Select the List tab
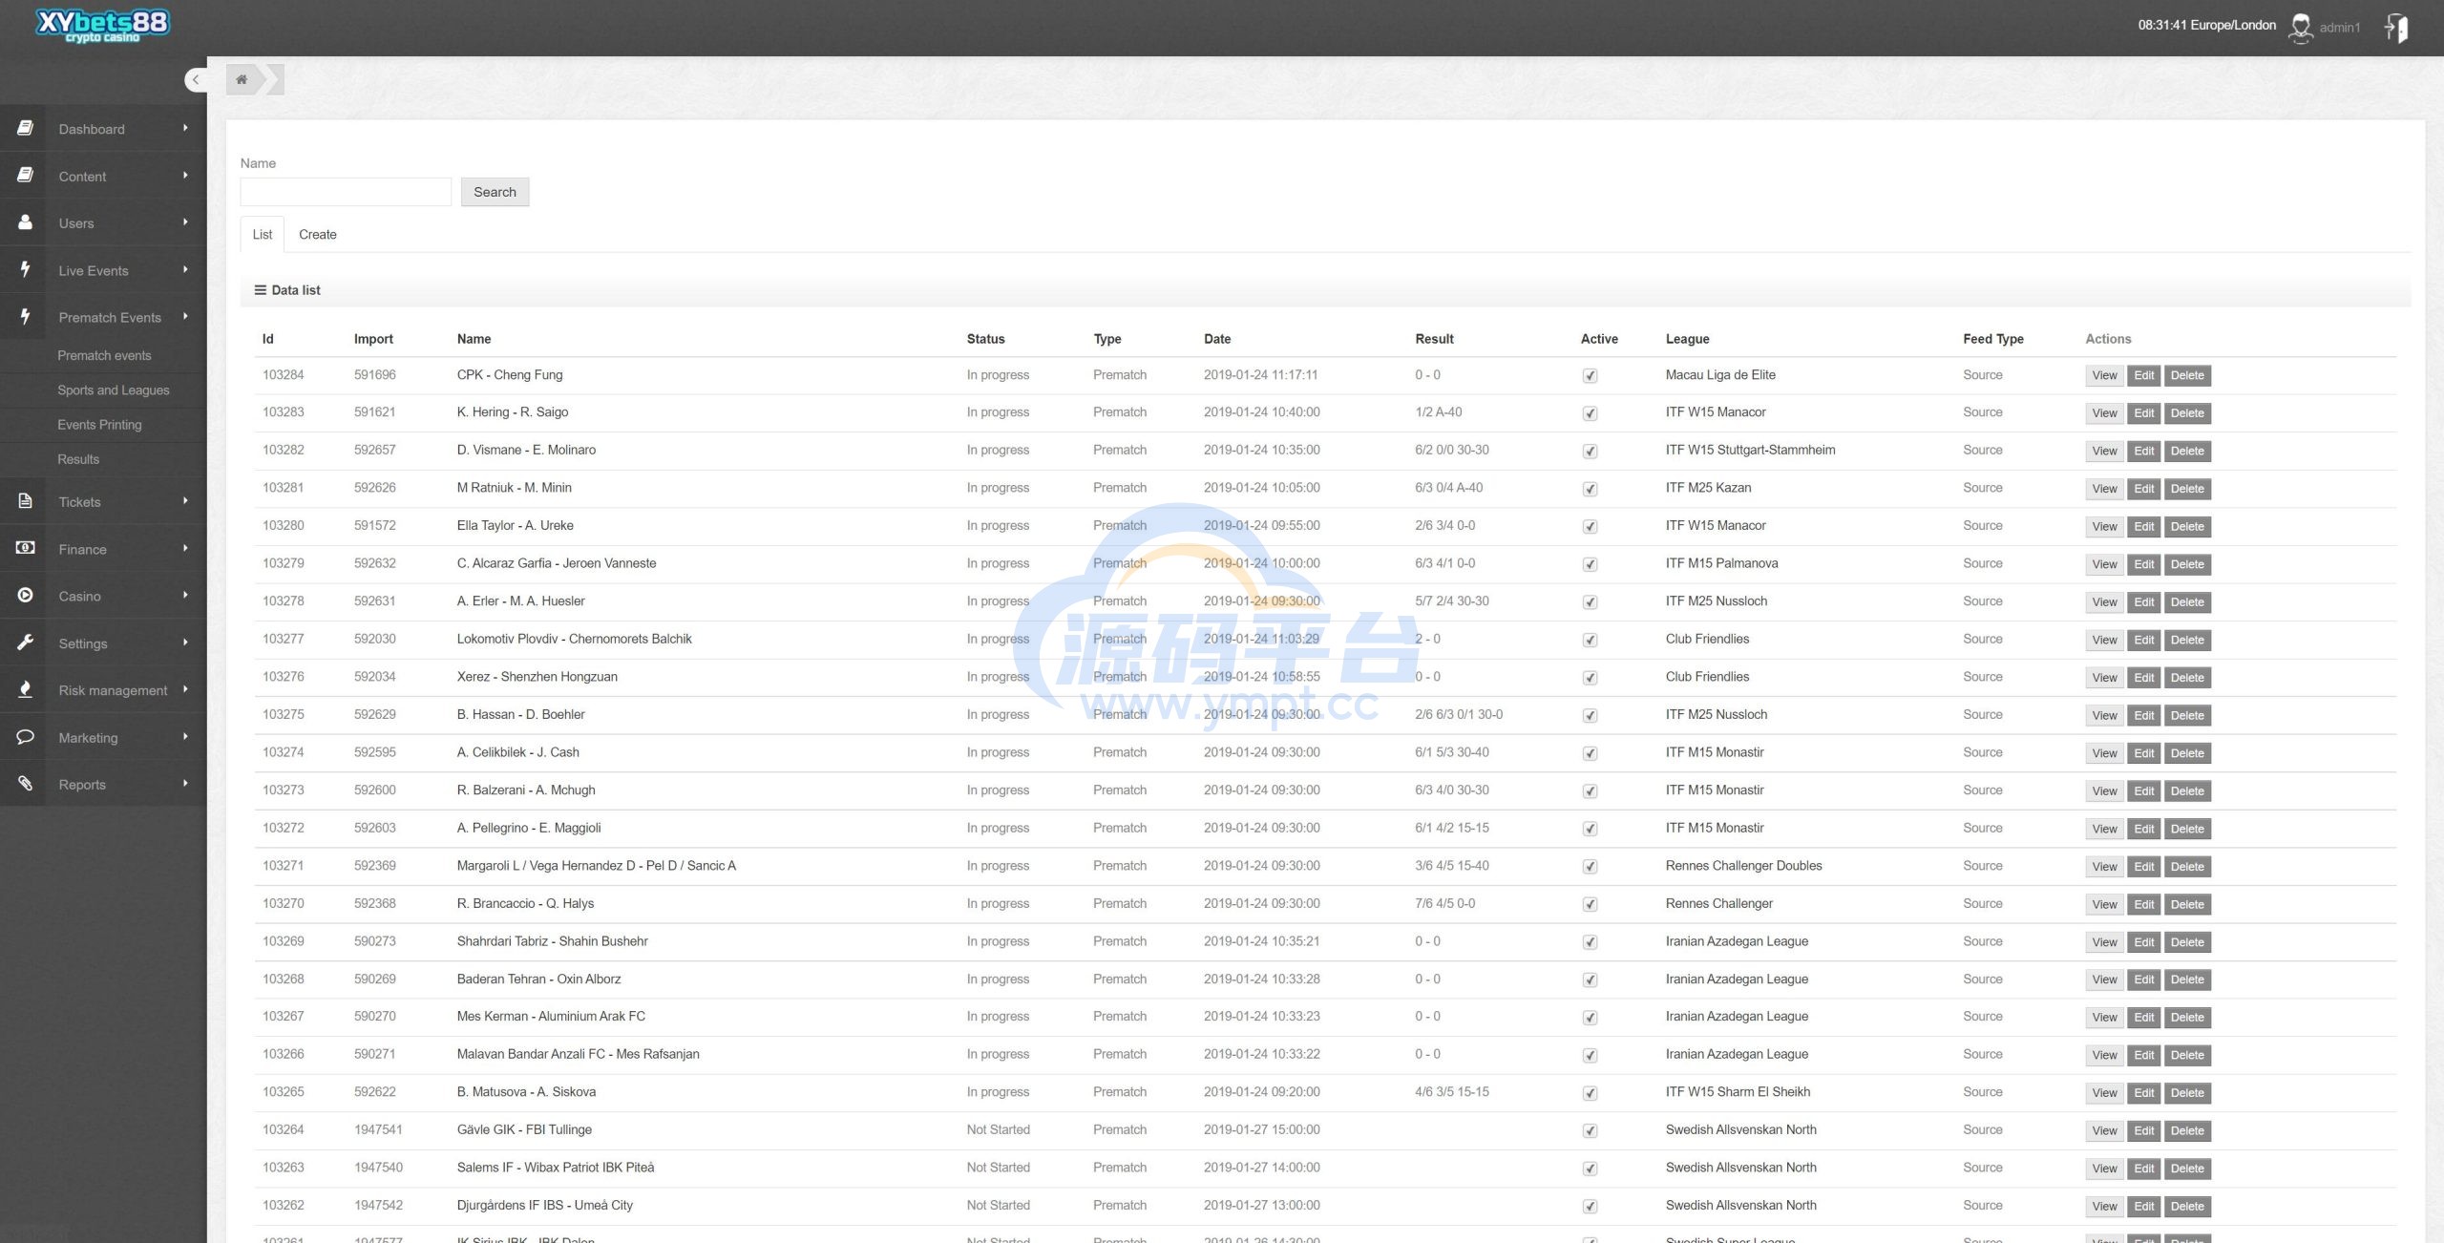 pos(262,235)
